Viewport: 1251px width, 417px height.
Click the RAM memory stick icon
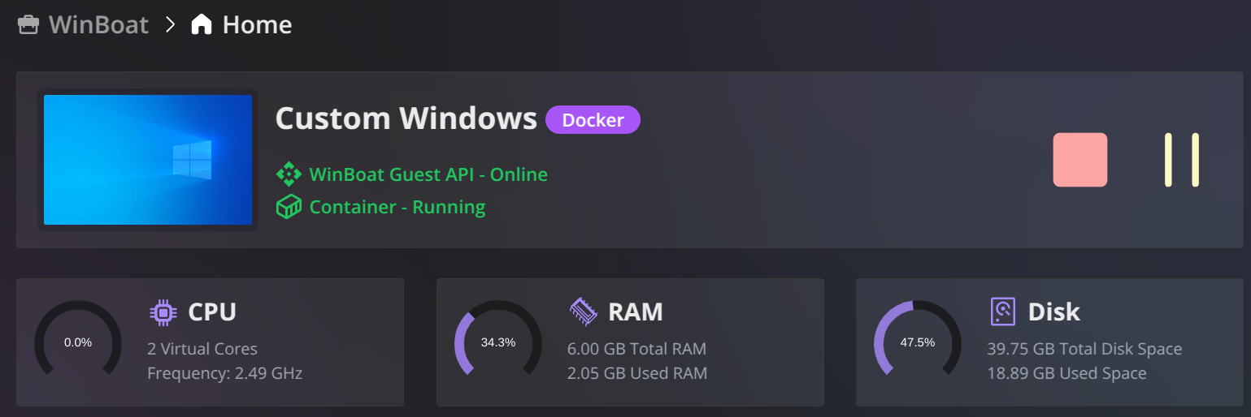584,312
